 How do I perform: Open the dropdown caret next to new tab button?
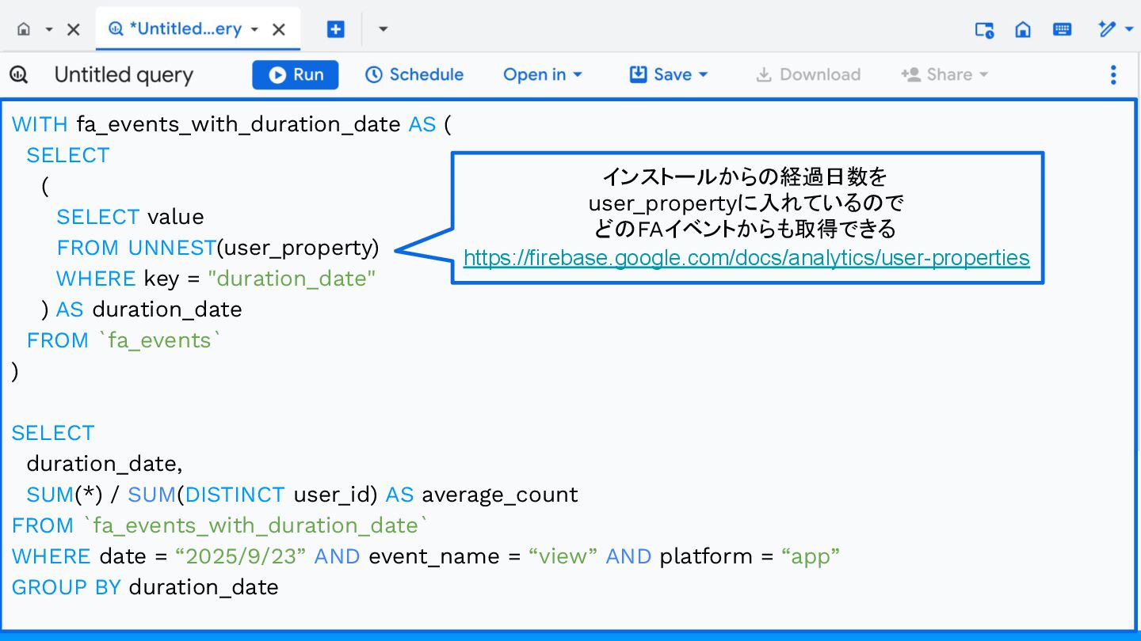384,29
